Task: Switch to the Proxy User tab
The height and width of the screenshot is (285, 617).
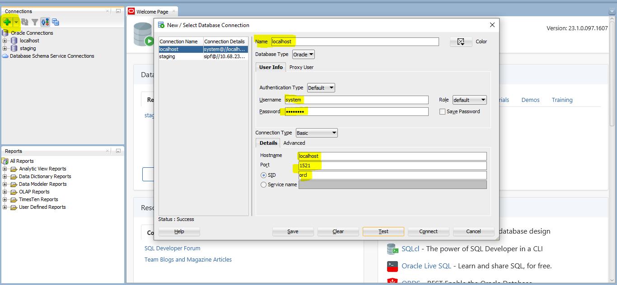Action: [x=301, y=67]
